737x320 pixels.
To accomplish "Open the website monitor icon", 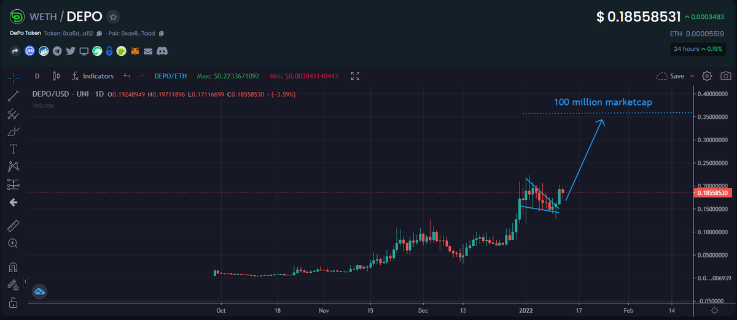I will (84, 51).
